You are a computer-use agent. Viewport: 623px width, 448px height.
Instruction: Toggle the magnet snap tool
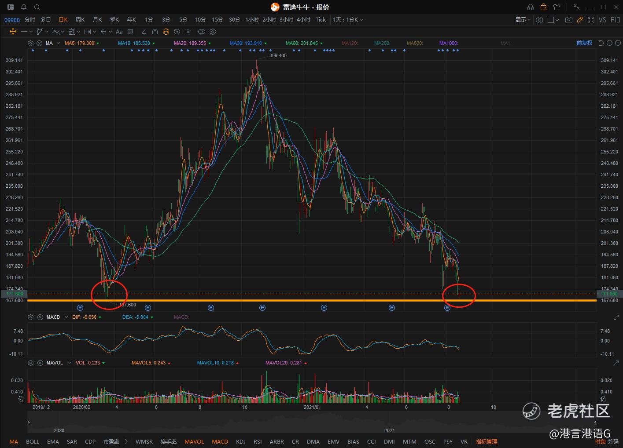155,32
